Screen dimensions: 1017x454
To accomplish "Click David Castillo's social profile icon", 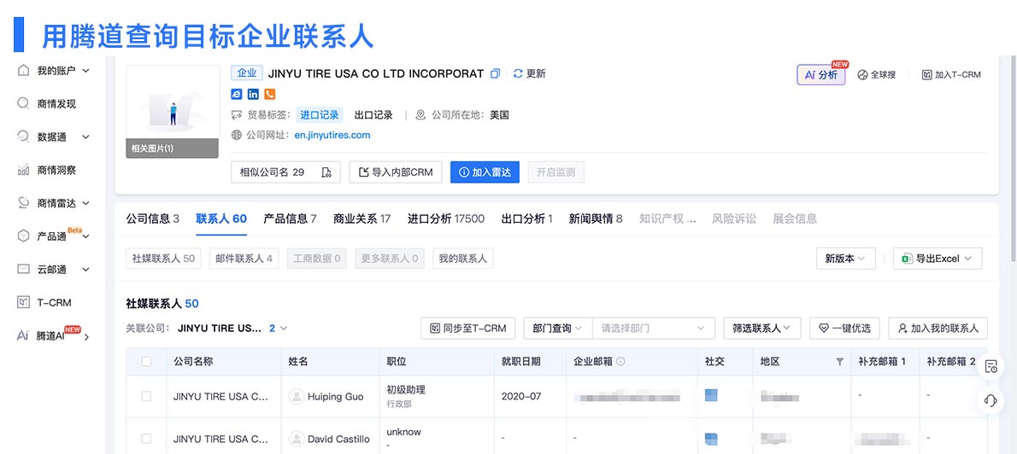I will click(x=711, y=439).
